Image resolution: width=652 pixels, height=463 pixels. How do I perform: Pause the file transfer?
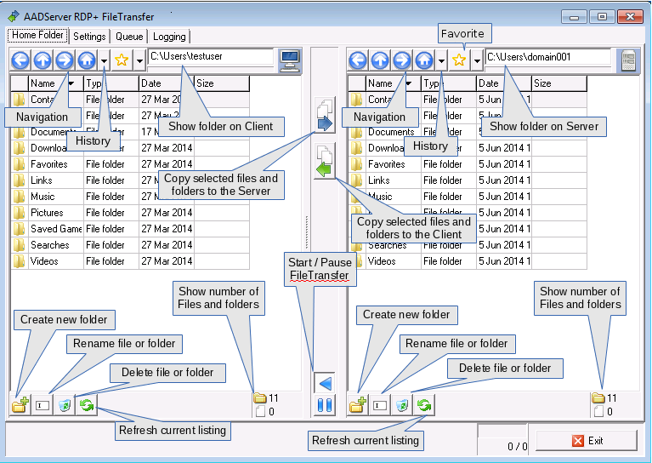[325, 405]
